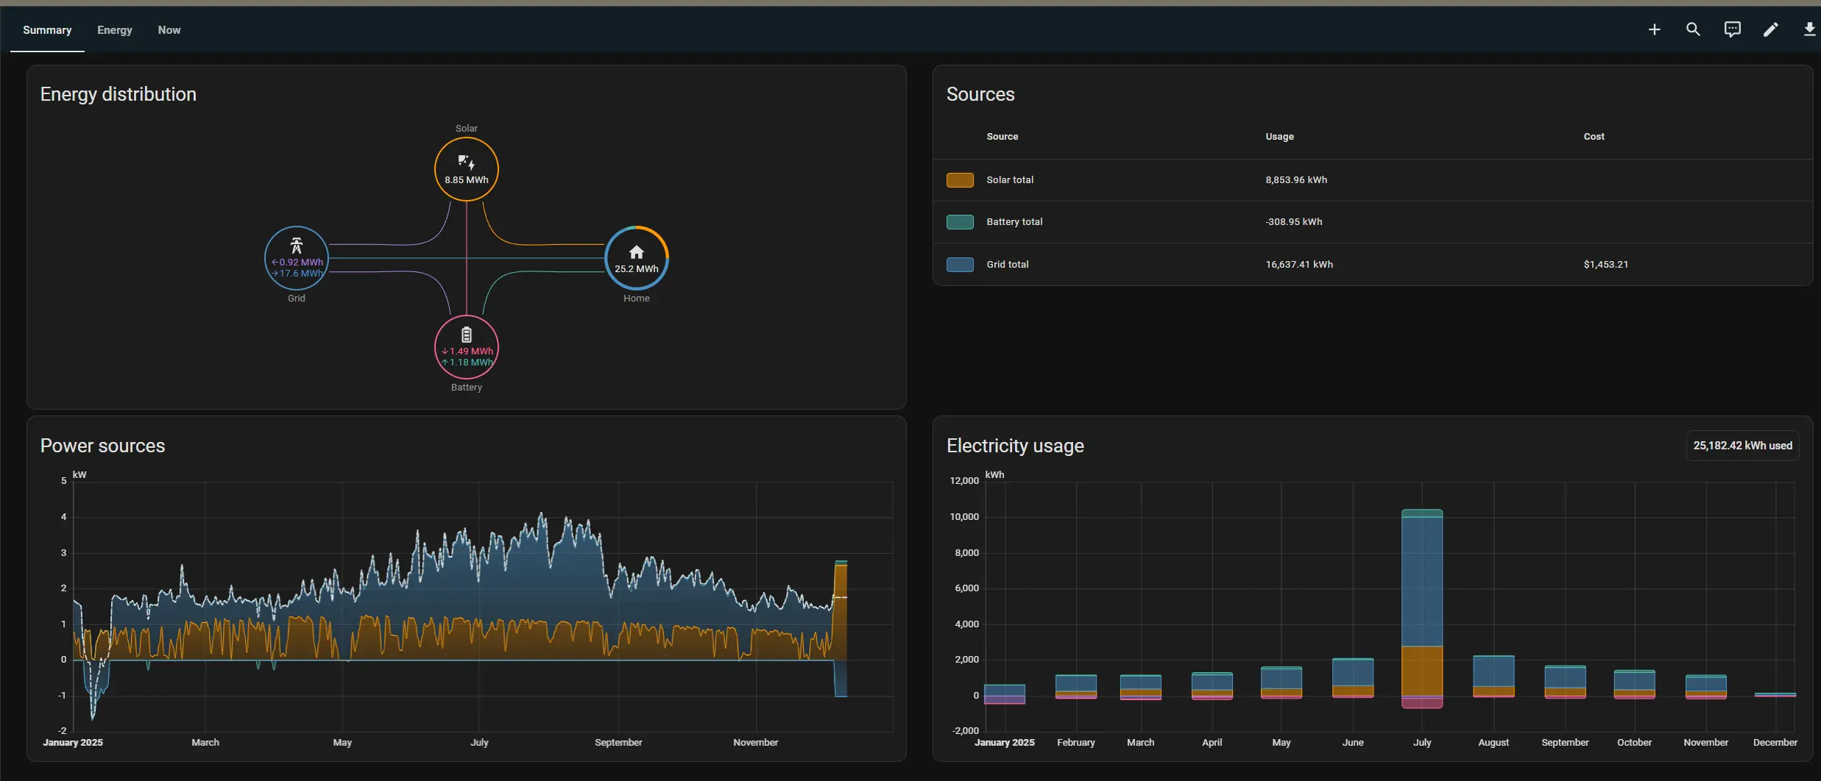
Task: Click the Home node circle
Action: 636,258
